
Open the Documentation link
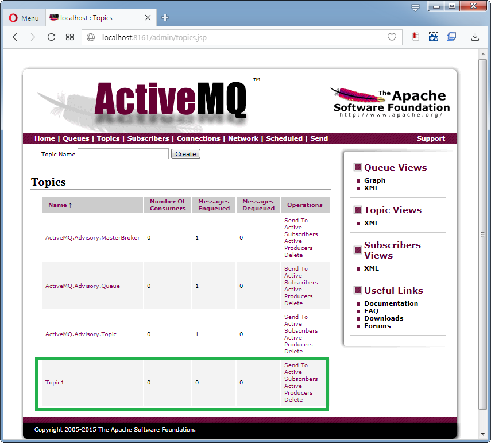391,303
